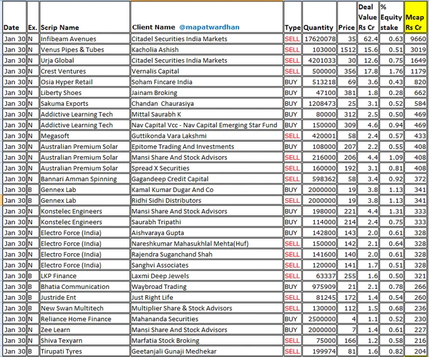This screenshot has width=429, height=357.
Task: Select 'Nareshkumar Mahasukhlal Mehta(Huf)' cell
Action: tap(207, 244)
